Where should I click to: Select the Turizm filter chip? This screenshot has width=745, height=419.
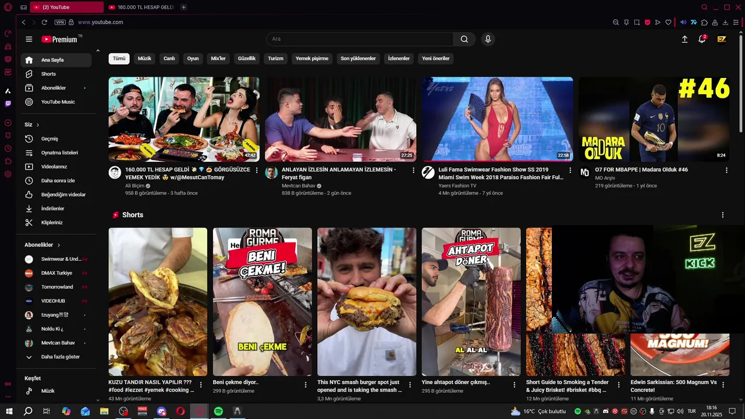(275, 58)
